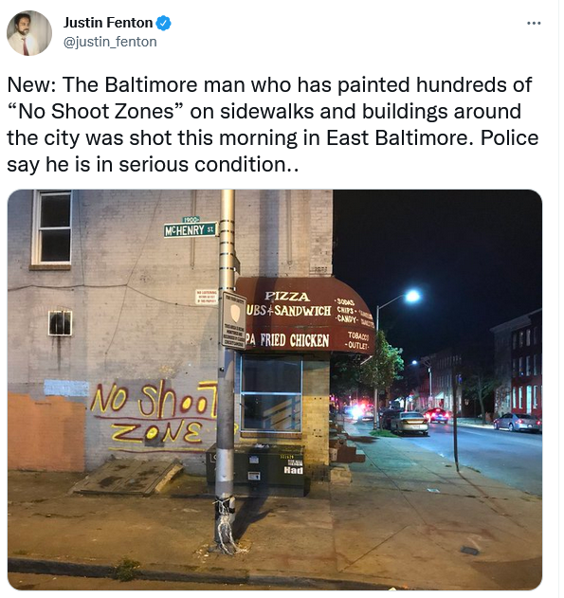The height and width of the screenshot is (598, 564).
Task: Click the 'TOBACCO OUTLET' awning text
Action: pos(357,340)
